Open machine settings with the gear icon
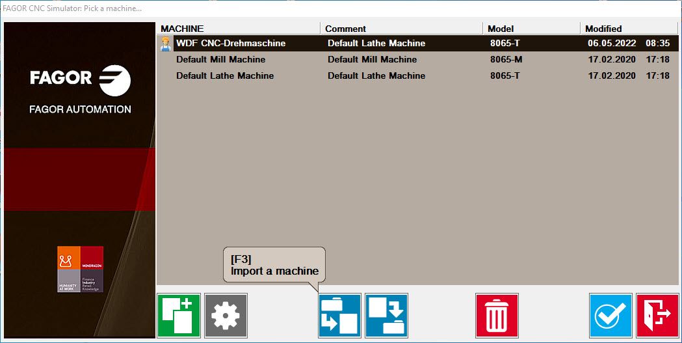 pyautogui.click(x=226, y=316)
